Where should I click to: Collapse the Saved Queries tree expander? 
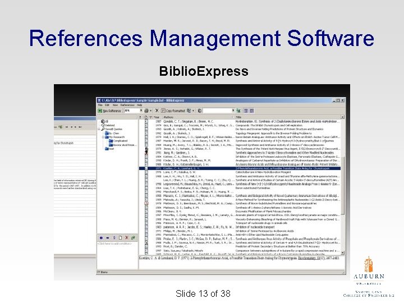[x=99, y=129]
